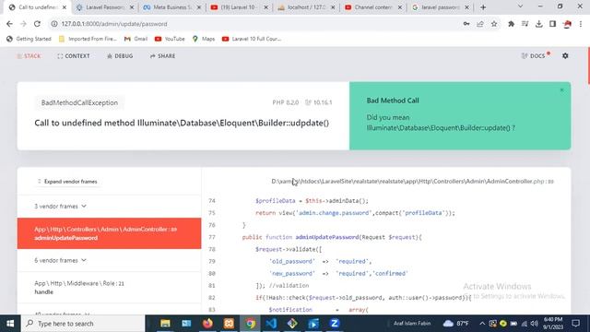Open the Windows notification center
590x332 pixels.
pos(575,324)
